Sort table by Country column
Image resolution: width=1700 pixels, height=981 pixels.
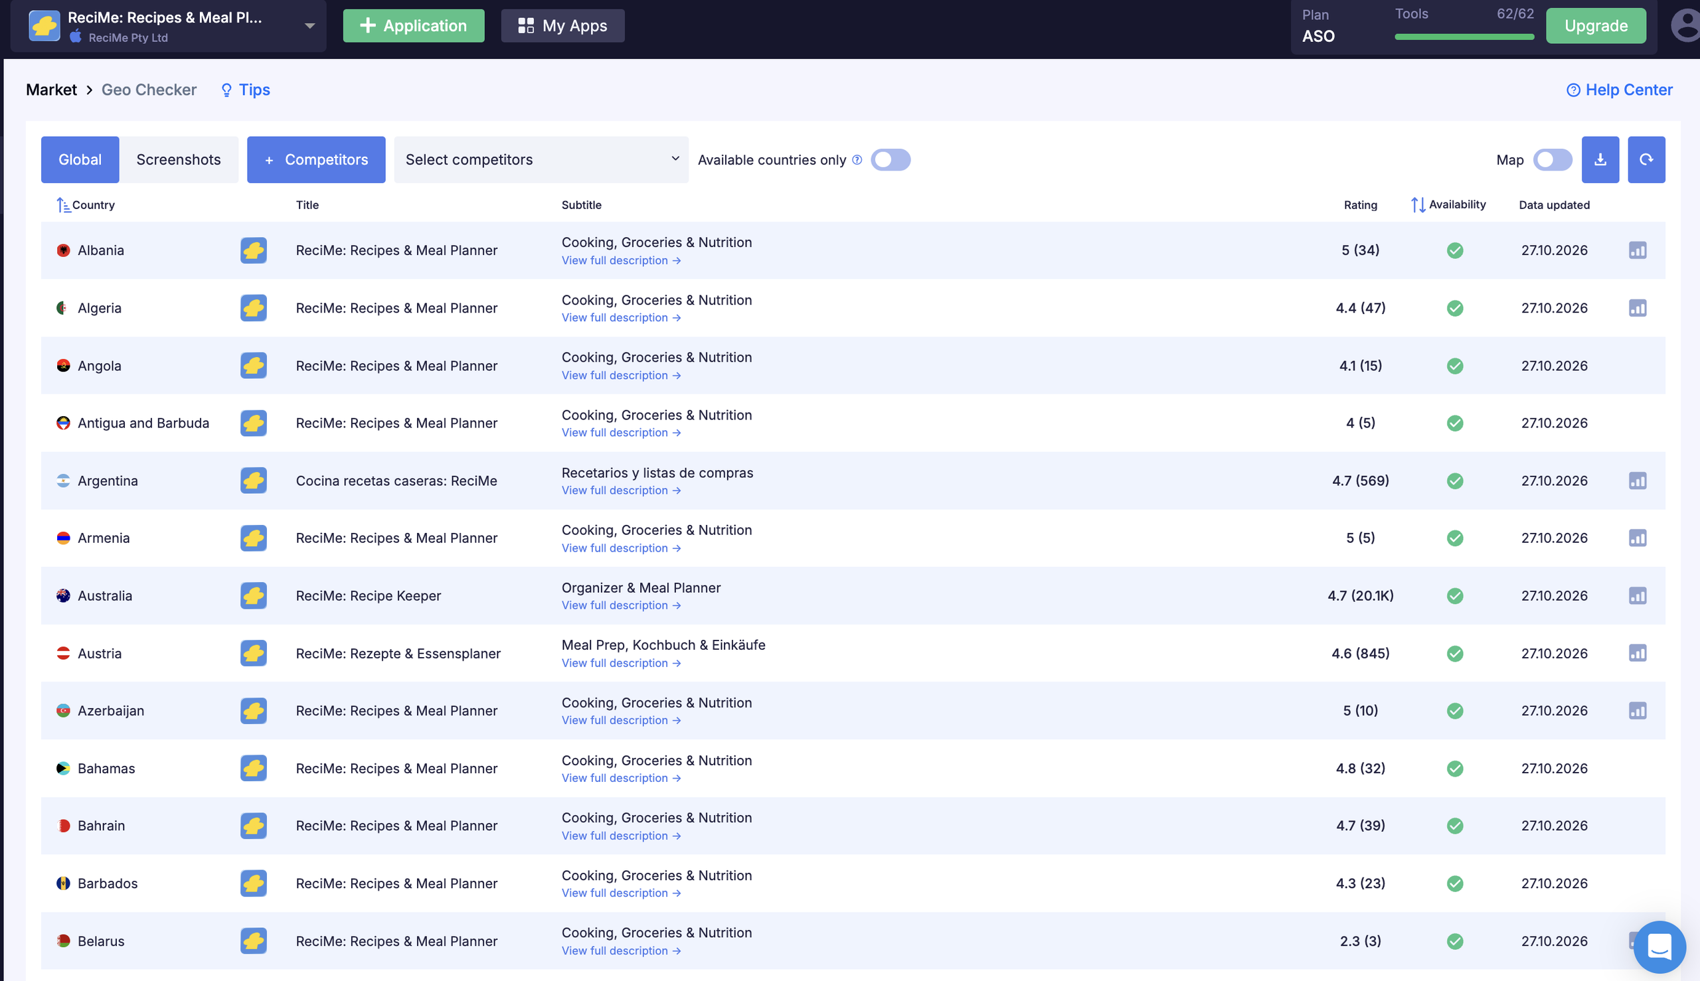(x=86, y=205)
